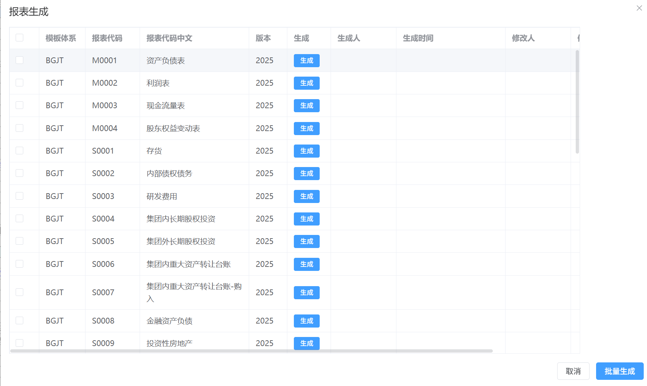Click the horizontal scrollbar under the table
The width and height of the screenshot is (647, 386).
(251, 351)
